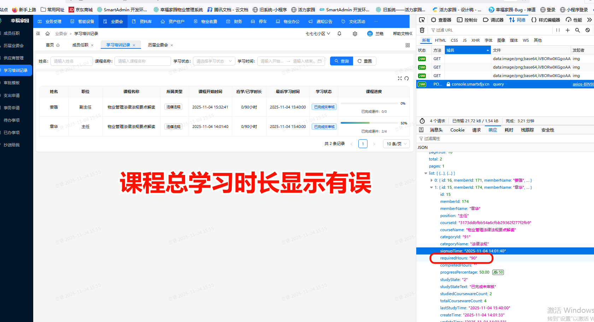
Task: Click the 查询 search button
Action: pos(341,61)
